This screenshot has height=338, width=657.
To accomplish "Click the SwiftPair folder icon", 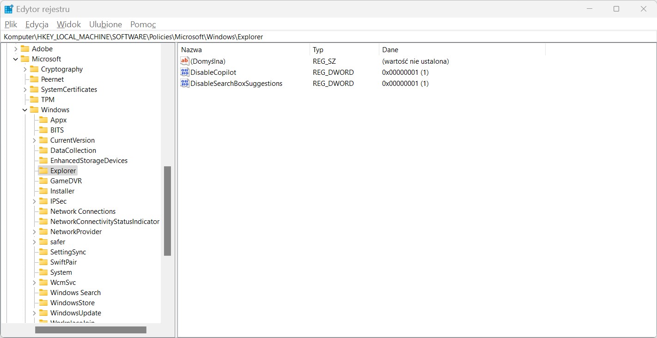I will pos(43,262).
